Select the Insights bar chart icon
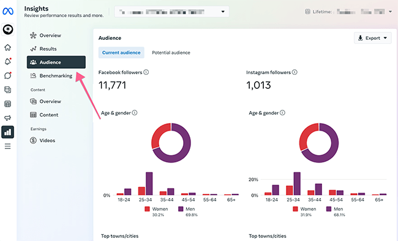 tap(7, 132)
